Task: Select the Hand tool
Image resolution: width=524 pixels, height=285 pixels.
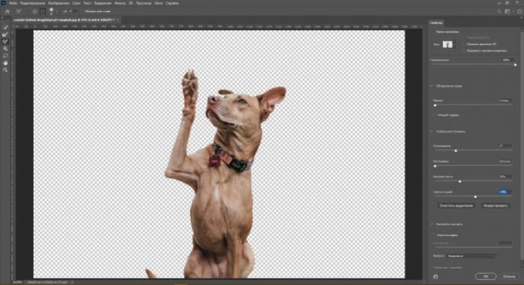Action: [6, 63]
